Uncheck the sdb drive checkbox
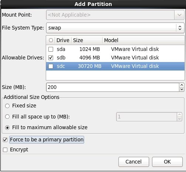Screen dimensions: 186x172 click(51, 58)
